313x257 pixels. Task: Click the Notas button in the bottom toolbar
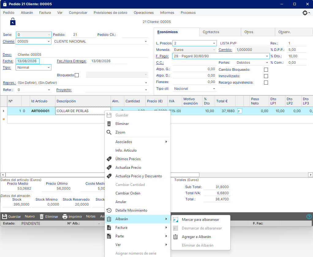pyautogui.click(x=91, y=217)
